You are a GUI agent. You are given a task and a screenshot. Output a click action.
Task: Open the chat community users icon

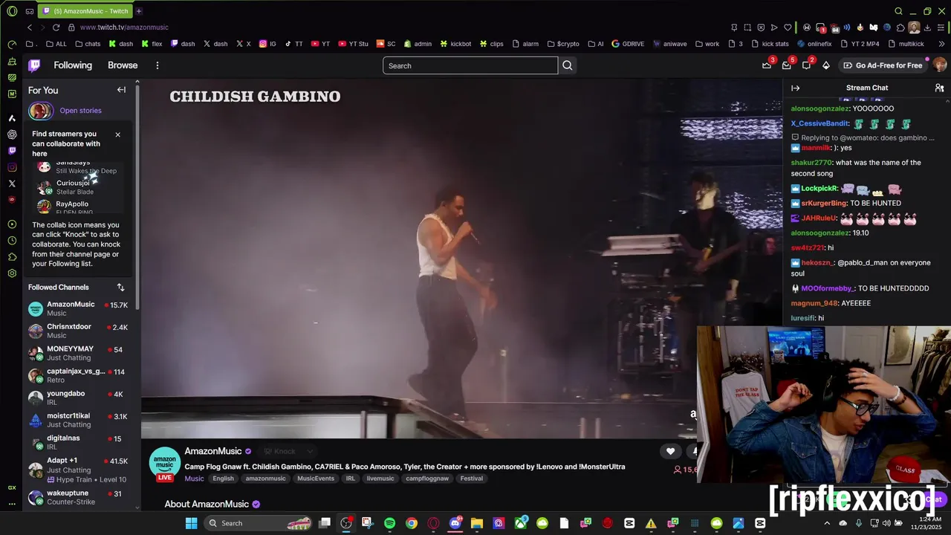pos(939,88)
